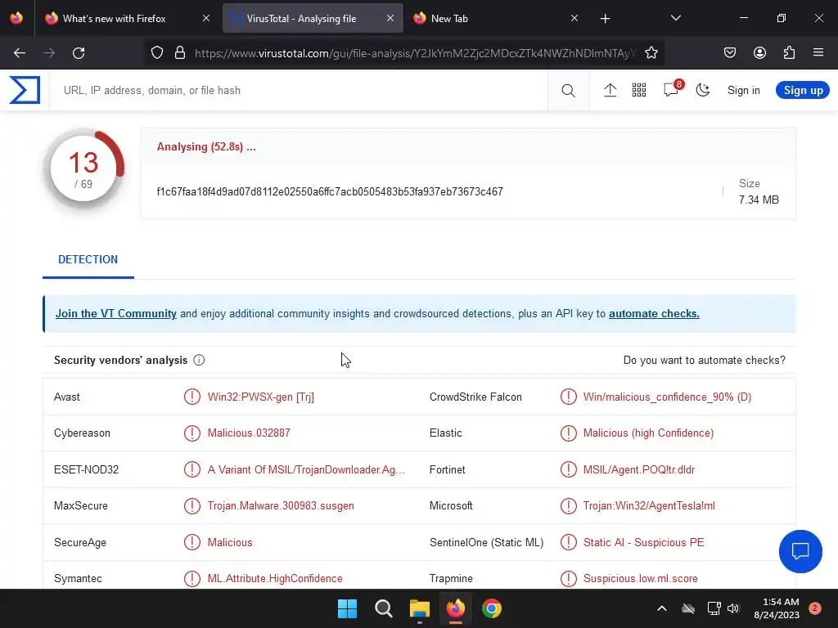Open Firefox hamburger application menu
Screen dimensions: 838x628
(818, 53)
